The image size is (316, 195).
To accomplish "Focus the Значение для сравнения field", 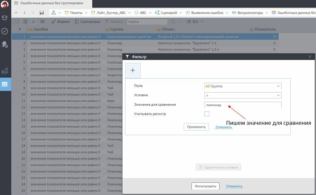I will pos(243,105).
